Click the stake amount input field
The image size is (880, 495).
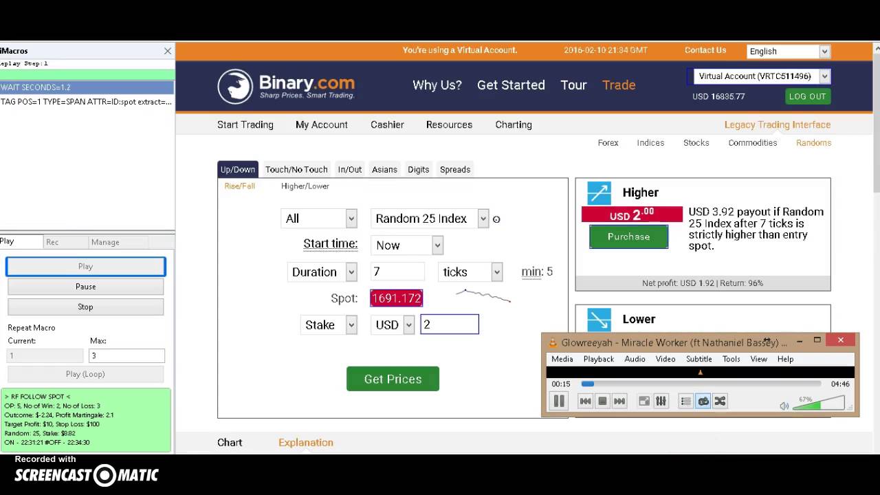pyautogui.click(x=450, y=324)
